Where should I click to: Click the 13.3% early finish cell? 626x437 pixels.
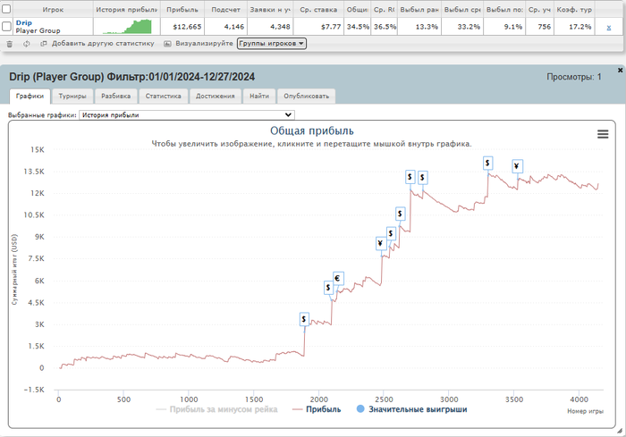coord(427,27)
